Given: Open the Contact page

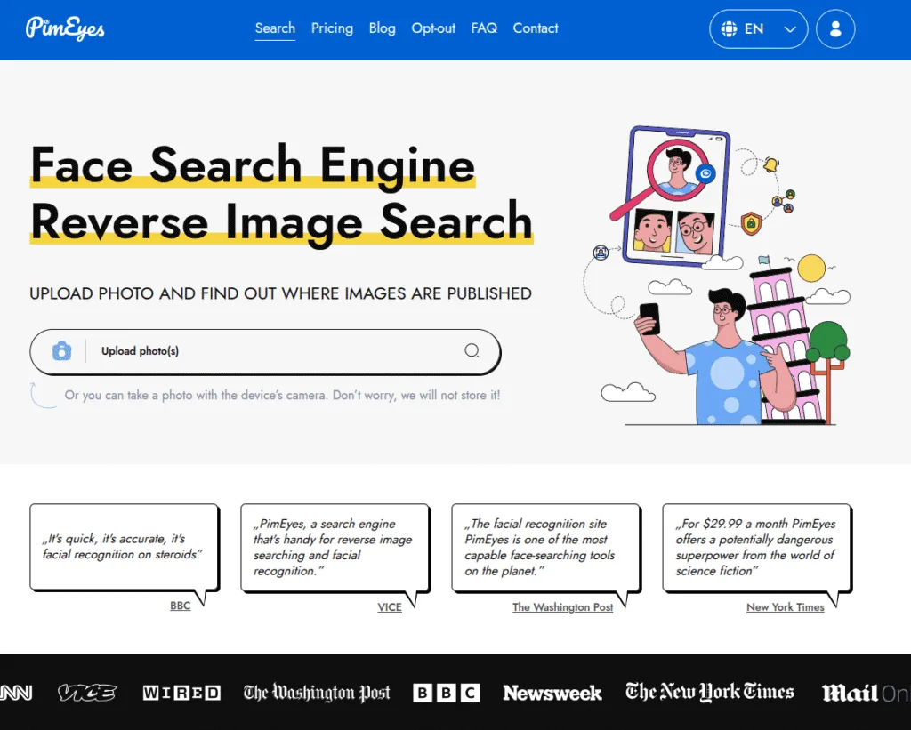Looking at the screenshot, I should click(535, 28).
